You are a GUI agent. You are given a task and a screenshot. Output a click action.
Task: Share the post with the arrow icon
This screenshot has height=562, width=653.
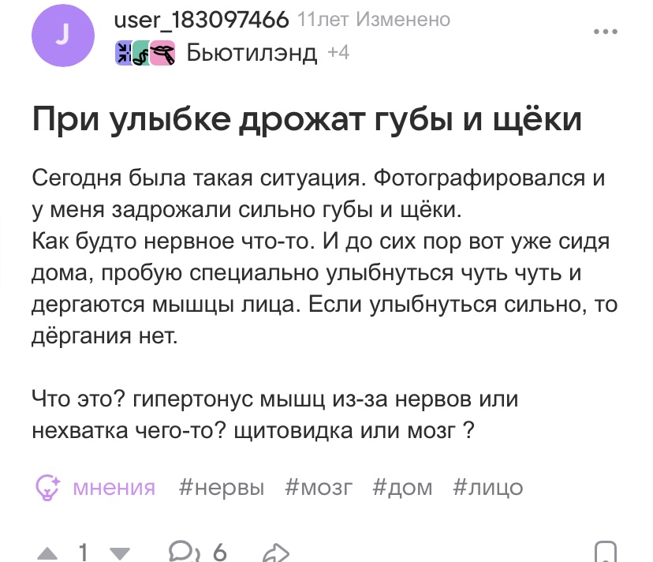pyautogui.click(x=276, y=552)
